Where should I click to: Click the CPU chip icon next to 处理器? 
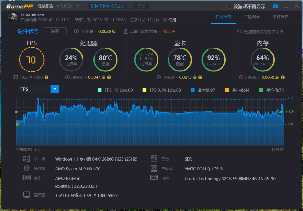coord(27,168)
